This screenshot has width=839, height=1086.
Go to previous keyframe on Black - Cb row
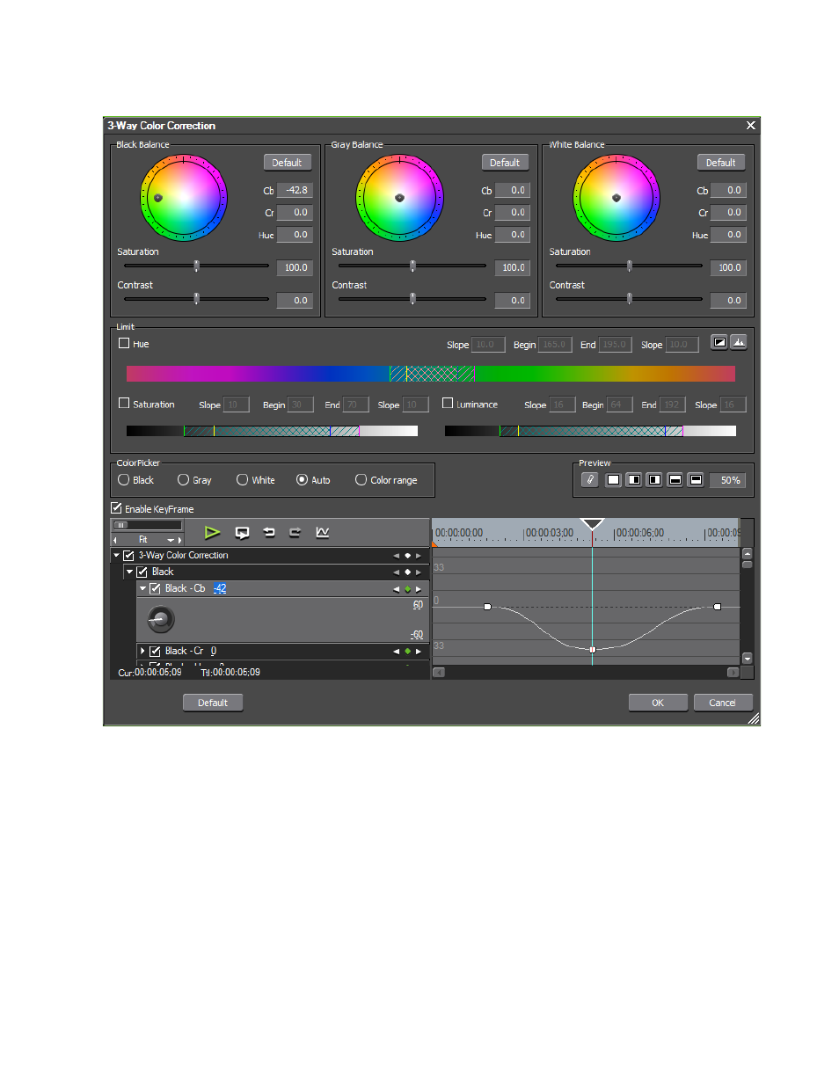coord(396,589)
